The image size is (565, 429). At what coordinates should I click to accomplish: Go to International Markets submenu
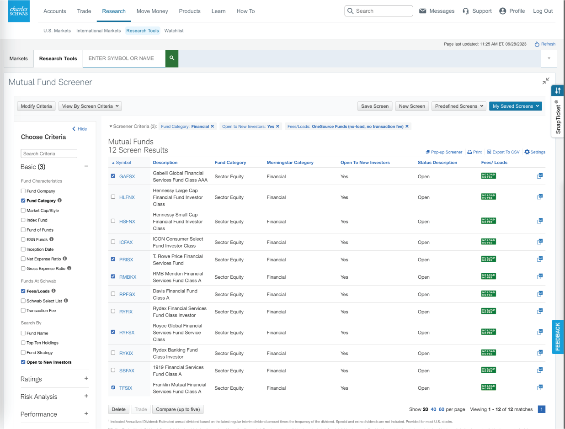pos(98,31)
